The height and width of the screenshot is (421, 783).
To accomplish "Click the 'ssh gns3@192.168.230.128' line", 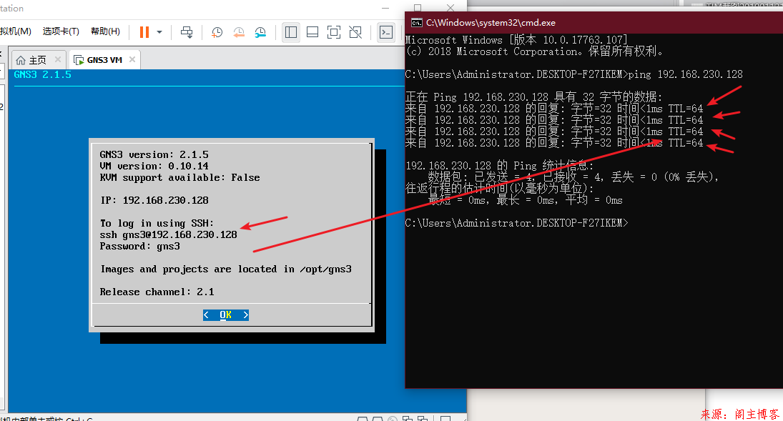I will [168, 234].
